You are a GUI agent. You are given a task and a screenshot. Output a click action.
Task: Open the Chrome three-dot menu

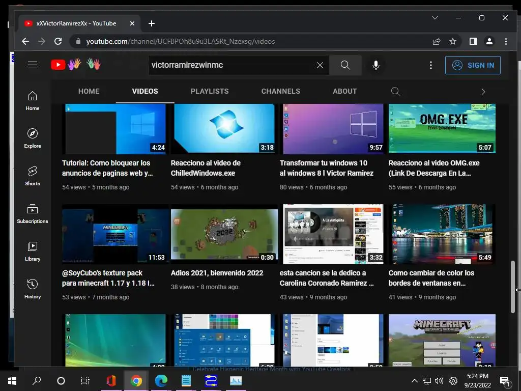click(506, 41)
